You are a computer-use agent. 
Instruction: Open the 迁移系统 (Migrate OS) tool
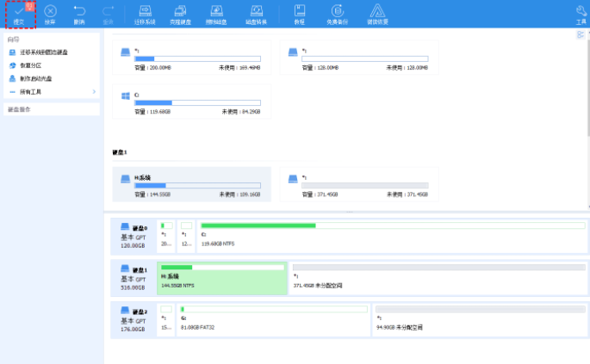[146, 13]
